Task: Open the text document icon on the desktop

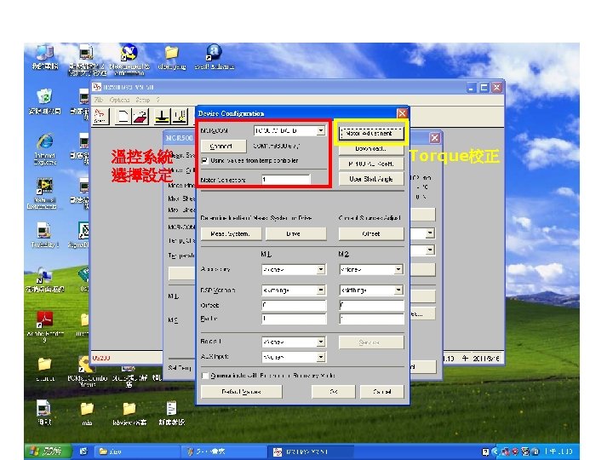Action: click(171, 413)
